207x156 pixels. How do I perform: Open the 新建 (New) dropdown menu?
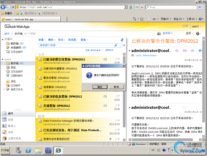[x=42, y=40]
